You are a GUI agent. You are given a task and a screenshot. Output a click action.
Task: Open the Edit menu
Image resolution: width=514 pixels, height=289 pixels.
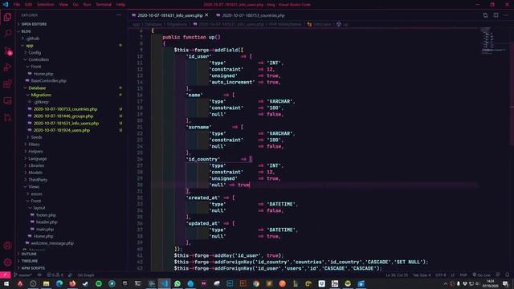[29, 5]
